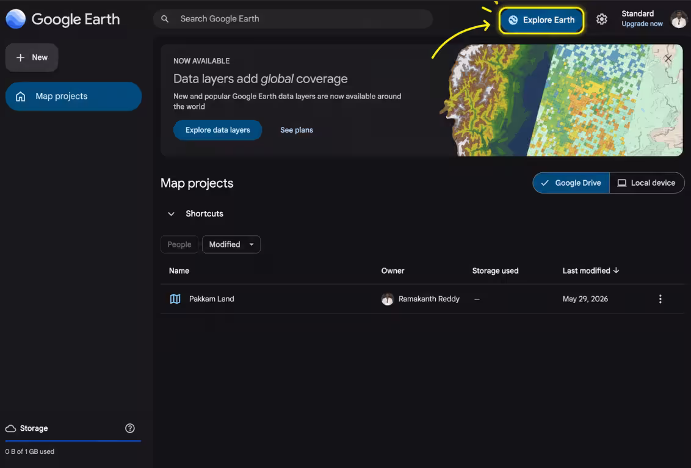Click the Storage label in sidebar
691x468 pixels.
pyautogui.click(x=34, y=428)
